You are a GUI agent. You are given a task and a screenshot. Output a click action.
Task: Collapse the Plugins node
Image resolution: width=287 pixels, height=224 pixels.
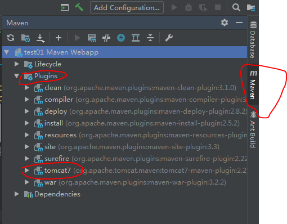(16, 76)
